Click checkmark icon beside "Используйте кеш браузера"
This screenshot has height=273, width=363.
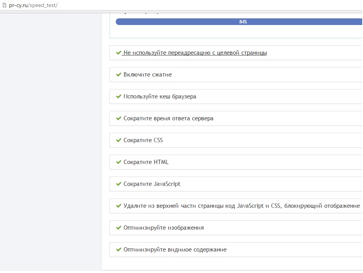click(x=119, y=96)
